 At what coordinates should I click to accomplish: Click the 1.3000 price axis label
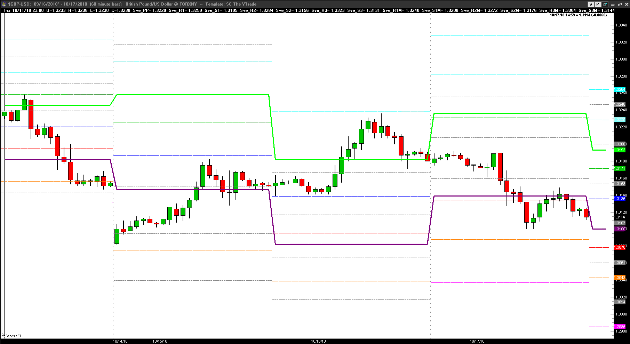point(621,314)
